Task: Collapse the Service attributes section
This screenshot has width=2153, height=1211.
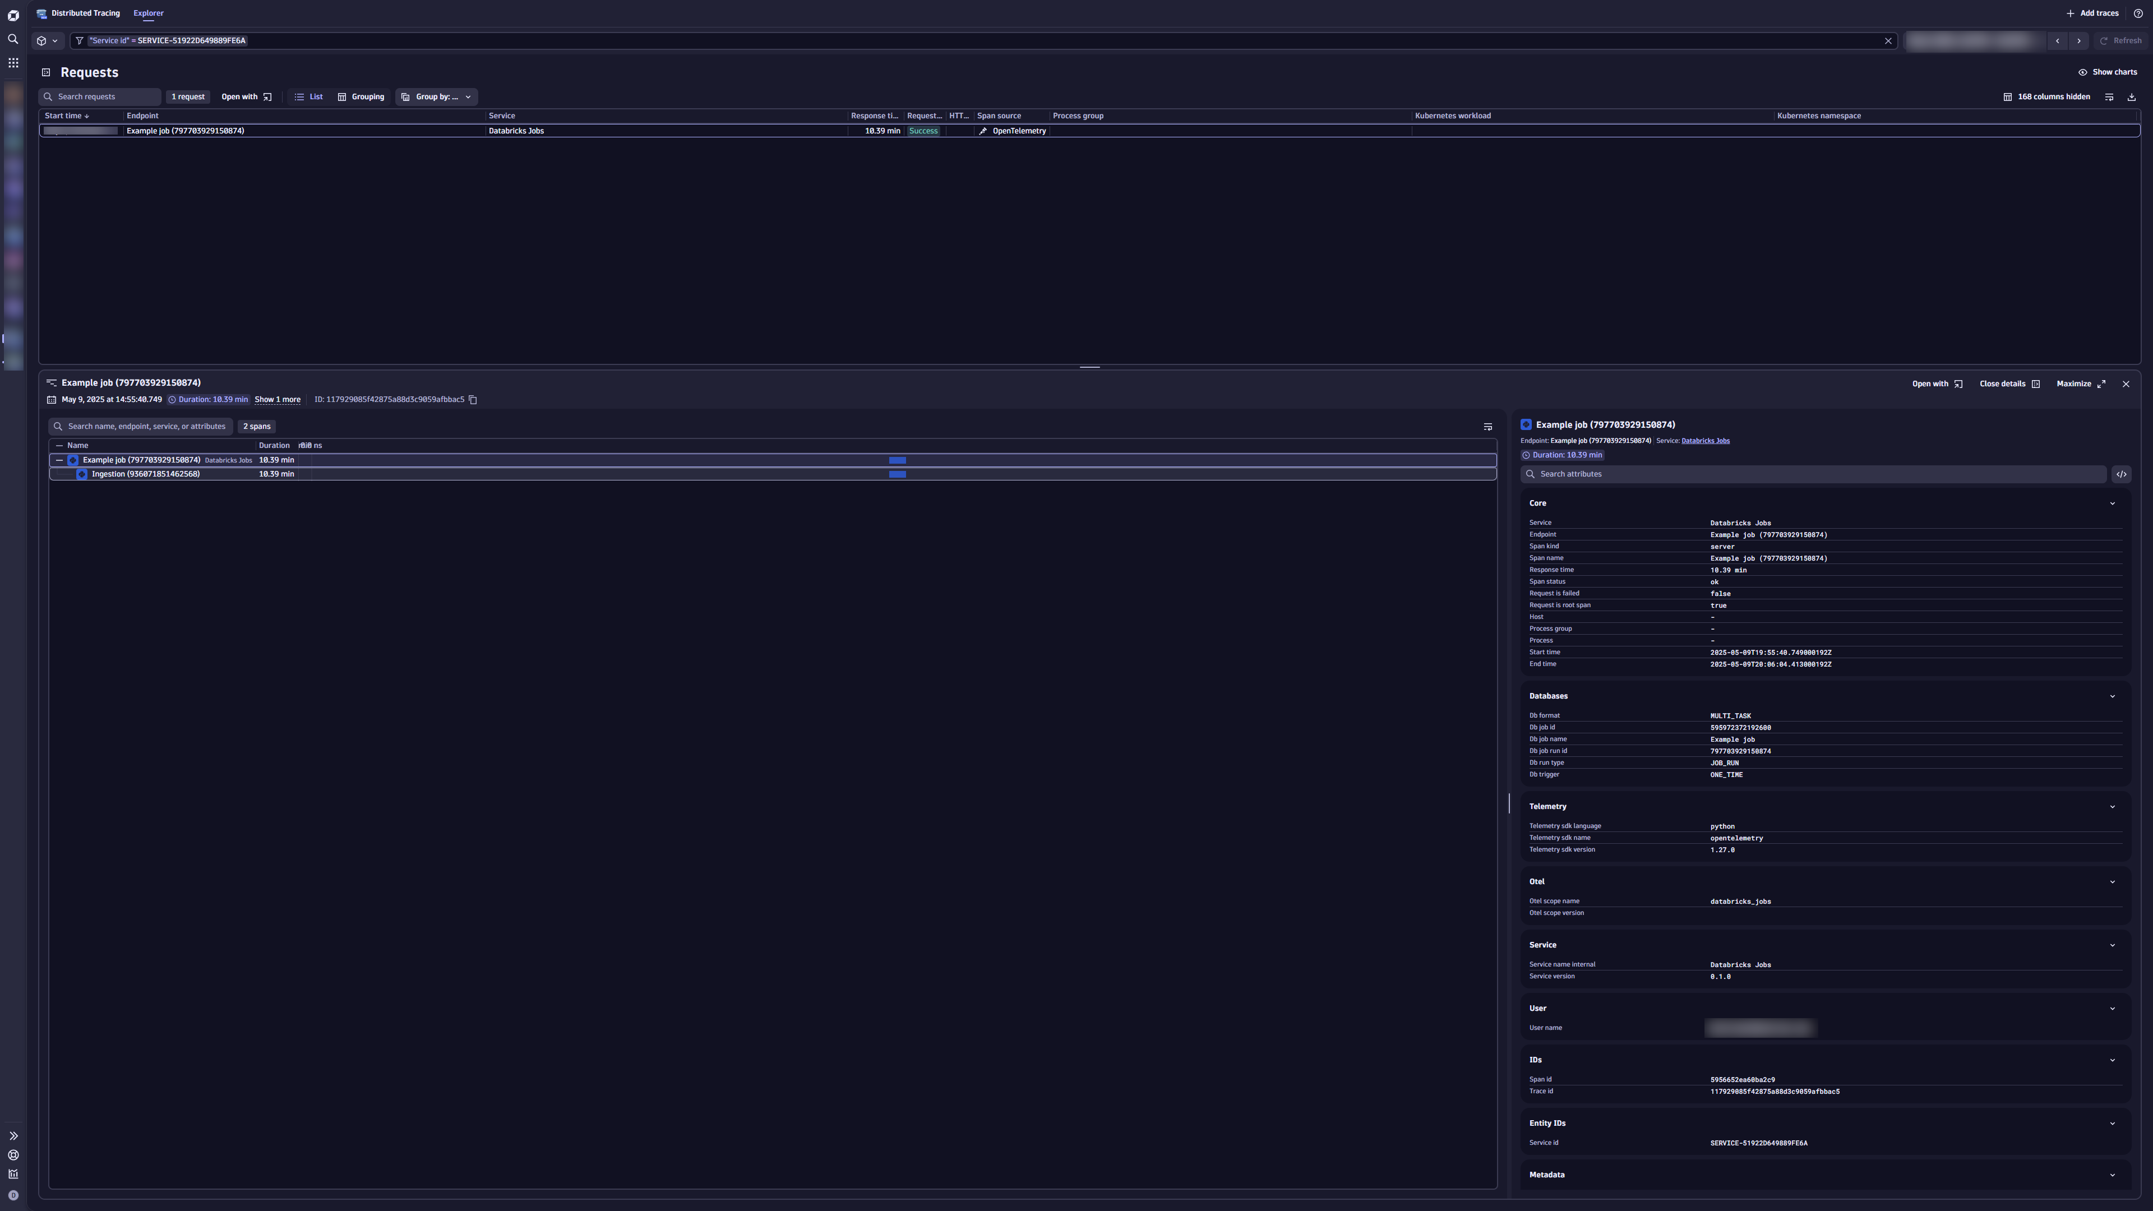Action: (x=2113, y=946)
